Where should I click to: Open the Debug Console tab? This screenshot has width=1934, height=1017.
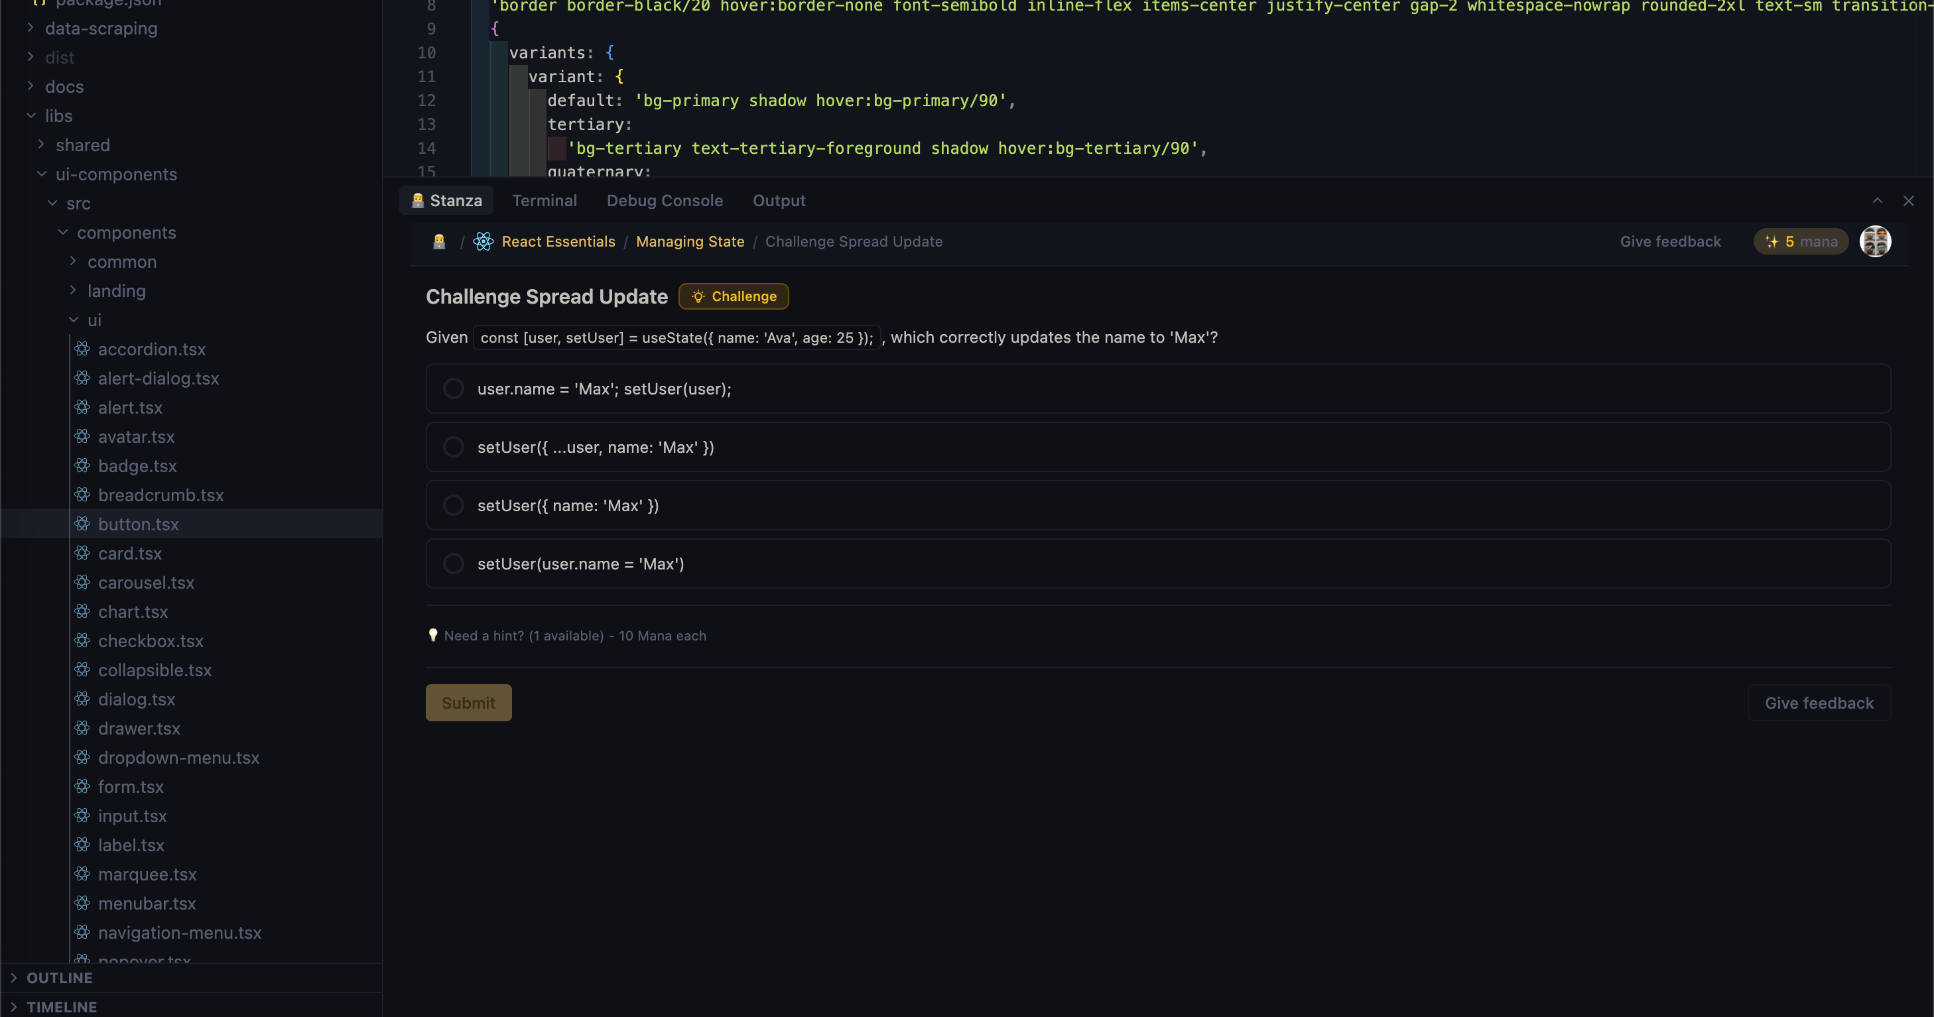[665, 200]
